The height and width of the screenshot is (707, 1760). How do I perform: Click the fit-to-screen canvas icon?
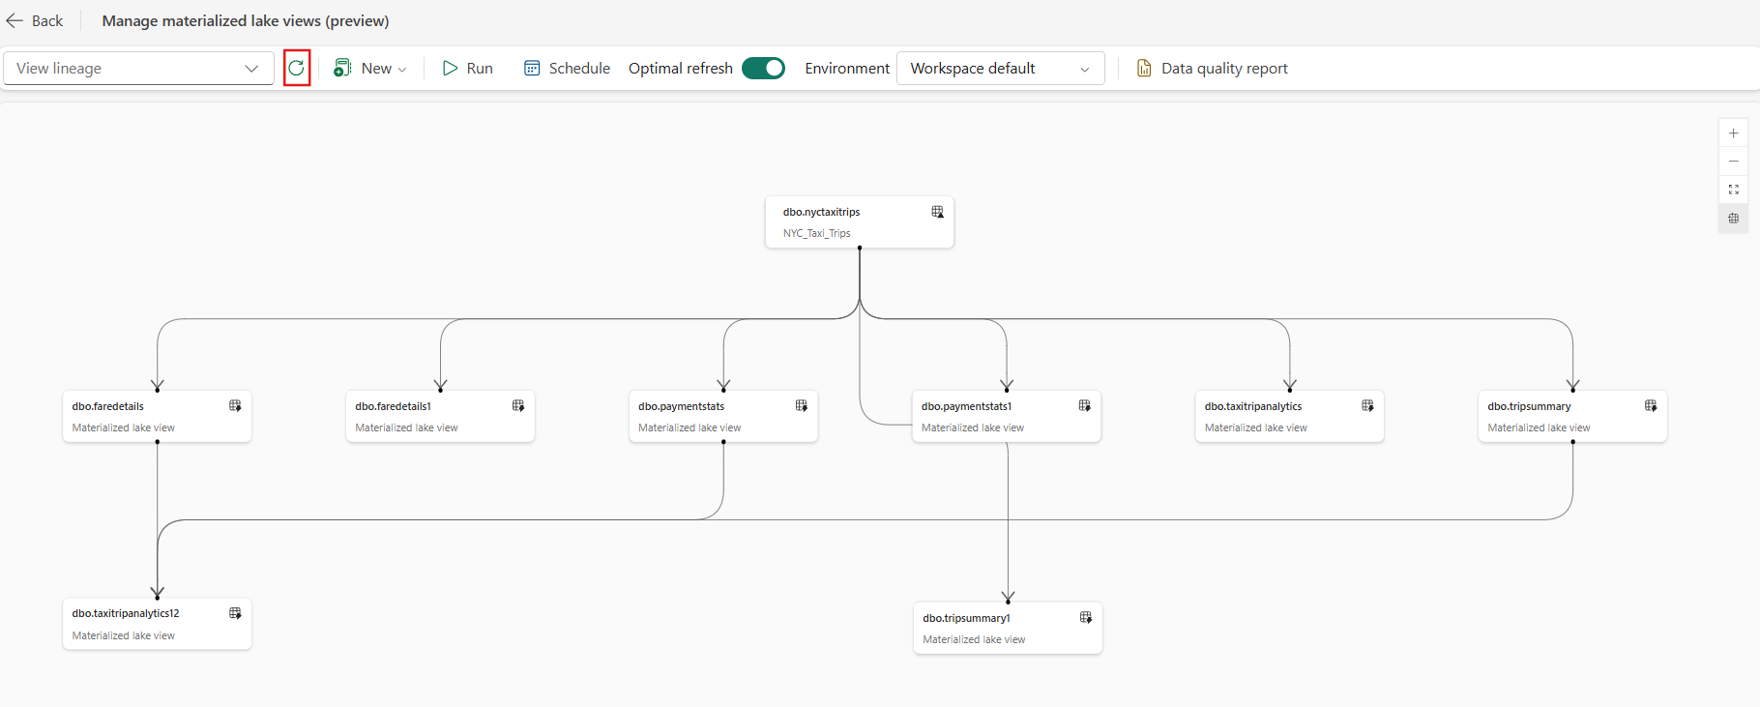point(1733,190)
